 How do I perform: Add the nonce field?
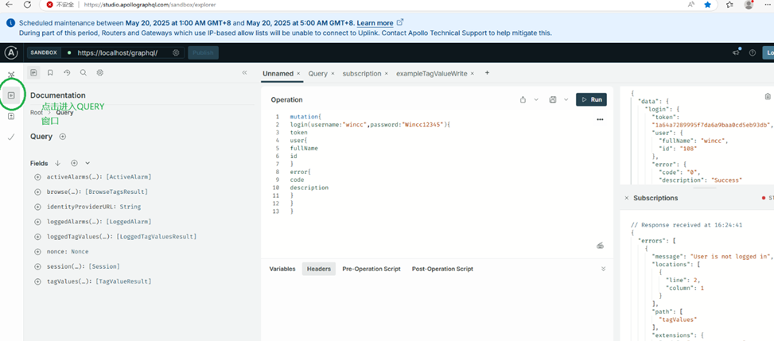click(37, 252)
